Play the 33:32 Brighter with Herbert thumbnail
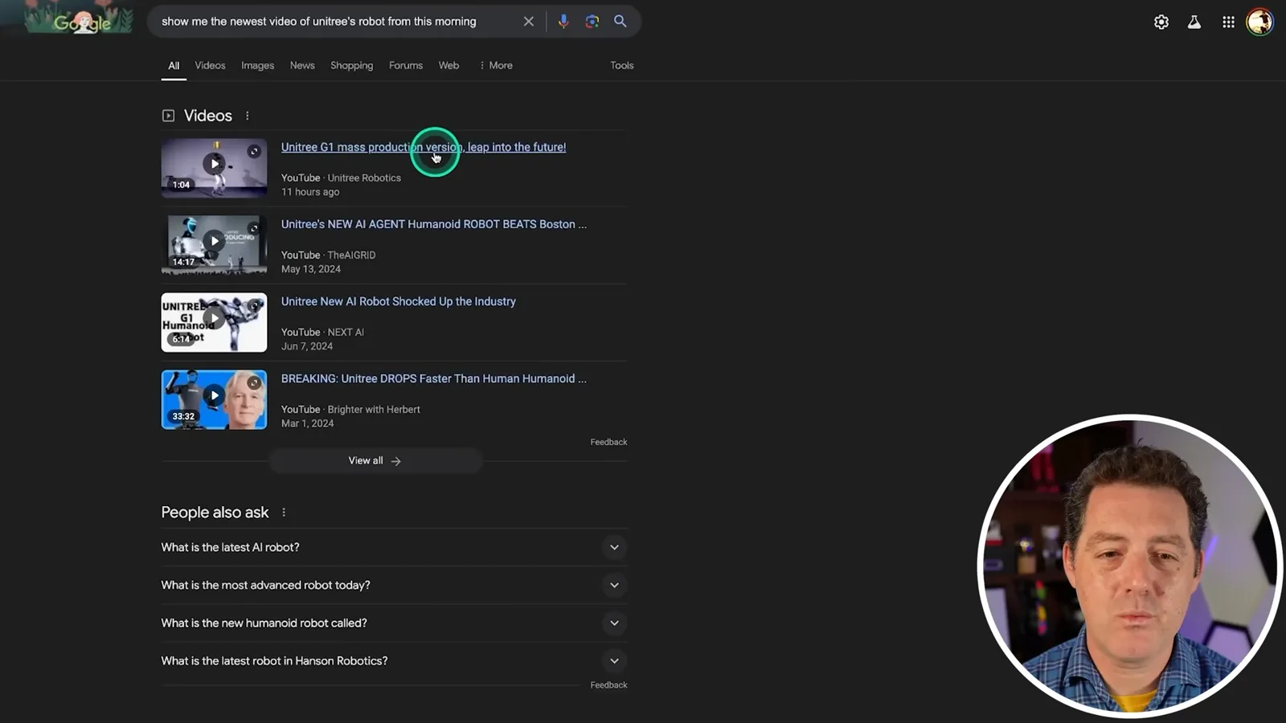The width and height of the screenshot is (1286, 723). [x=214, y=399]
